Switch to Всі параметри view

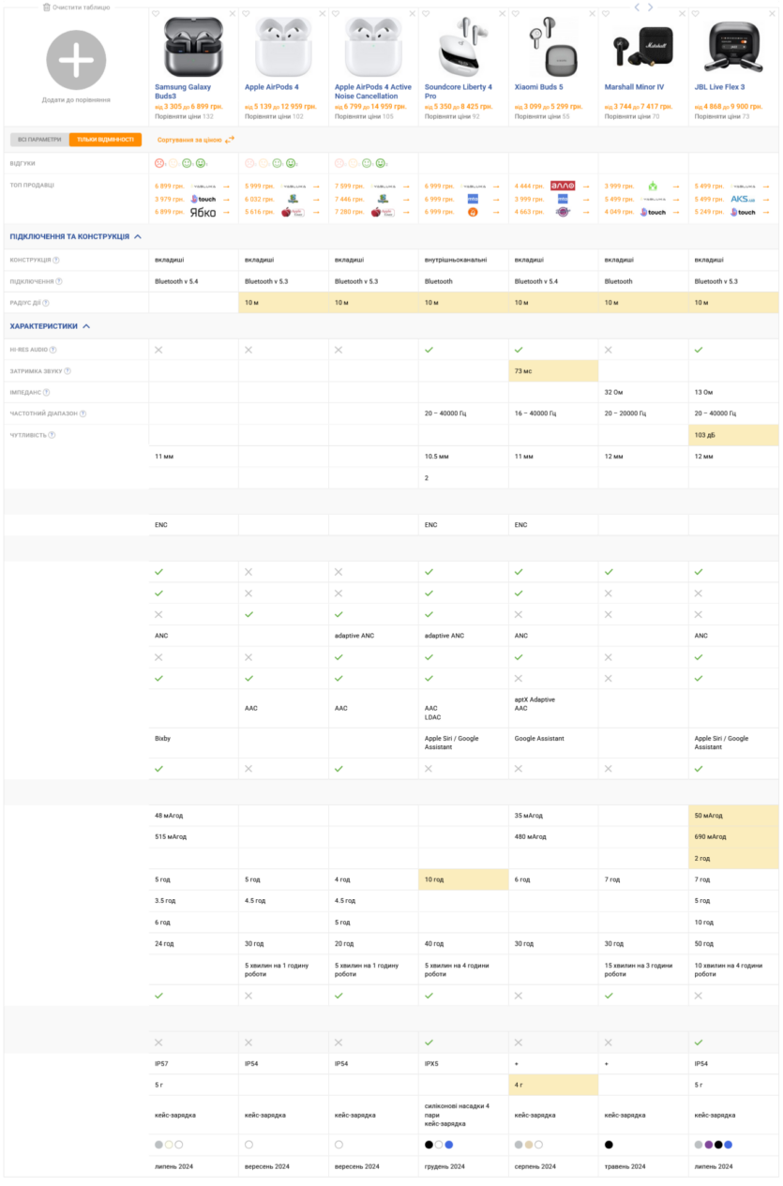point(39,140)
